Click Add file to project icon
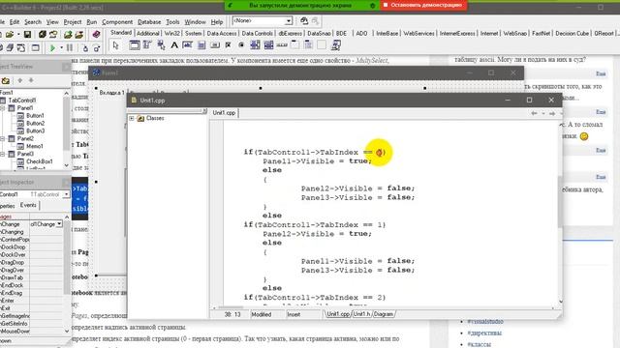620x348 pixels. point(68,35)
